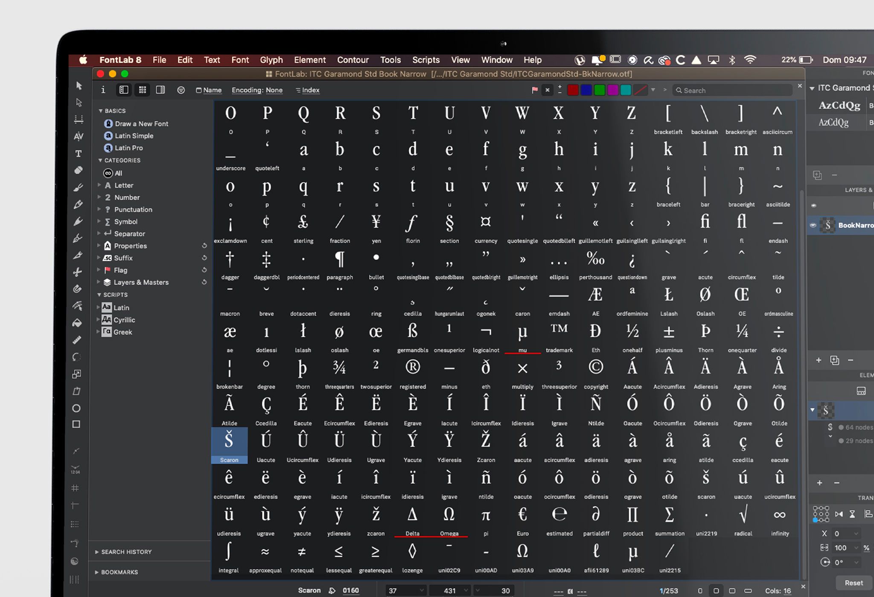Click the Font Info (i) icon
The width and height of the screenshot is (874, 597).
pos(103,90)
